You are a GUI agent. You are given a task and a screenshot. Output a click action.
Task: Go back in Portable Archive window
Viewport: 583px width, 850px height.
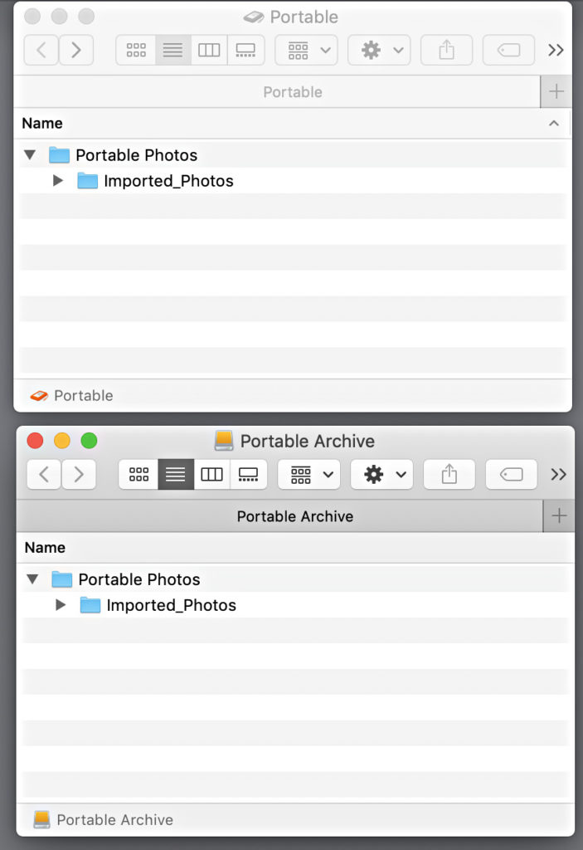[44, 474]
